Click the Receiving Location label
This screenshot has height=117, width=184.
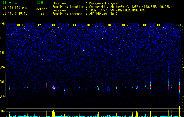click(x=68, y=7)
